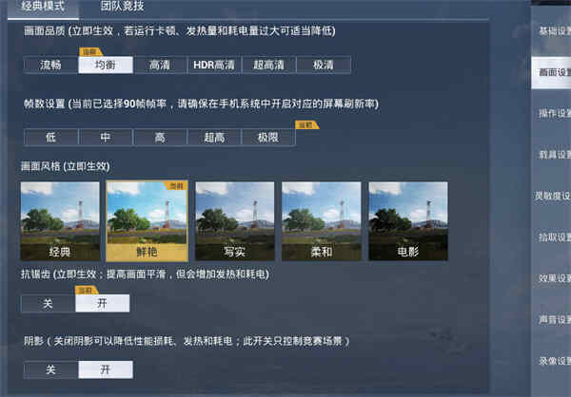
Task: Switch to the 经典模式 tab
Action: (x=43, y=7)
